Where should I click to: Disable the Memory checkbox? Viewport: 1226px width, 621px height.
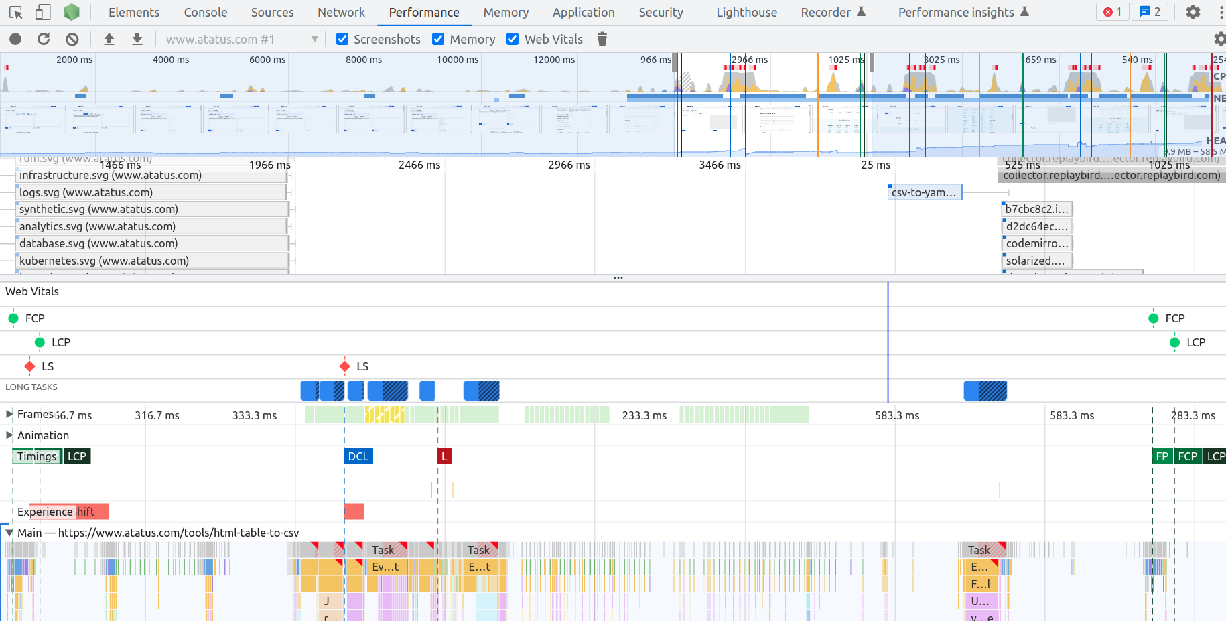coord(439,39)
